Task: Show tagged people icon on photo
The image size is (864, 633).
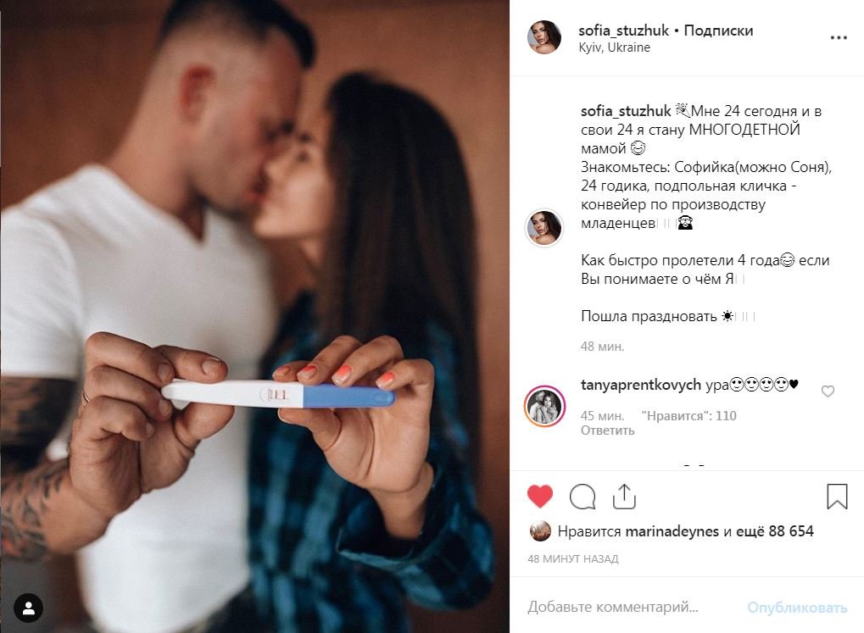Action: coord(28,608)
